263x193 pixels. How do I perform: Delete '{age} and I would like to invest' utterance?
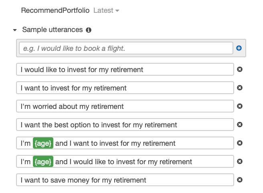[240, 161]
